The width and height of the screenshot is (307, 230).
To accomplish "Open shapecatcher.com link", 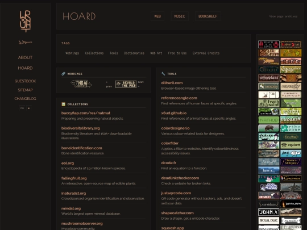I will pos(177,213).
